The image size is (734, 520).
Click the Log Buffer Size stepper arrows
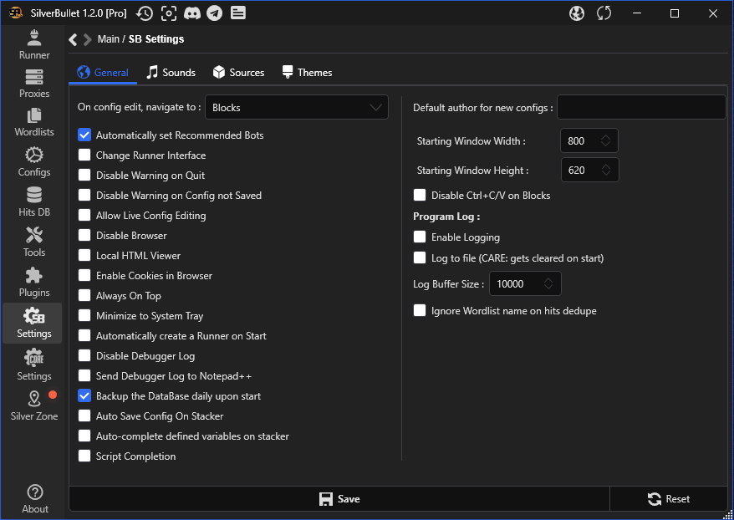548,283
